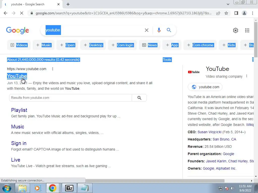The height and width of the screenshot is (193, 258).
Task: Stop page loading with the X button
Action: [22, 13]
